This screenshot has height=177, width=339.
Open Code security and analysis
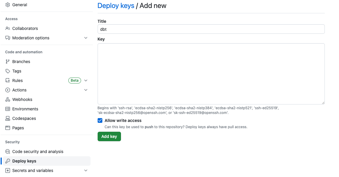pyautogui.click(x=38, y=152)
